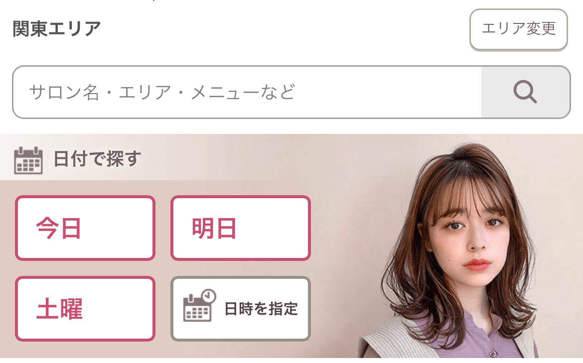Choose the 明日 date button
This screenshot has width=583, height=363.
[241, 228]
